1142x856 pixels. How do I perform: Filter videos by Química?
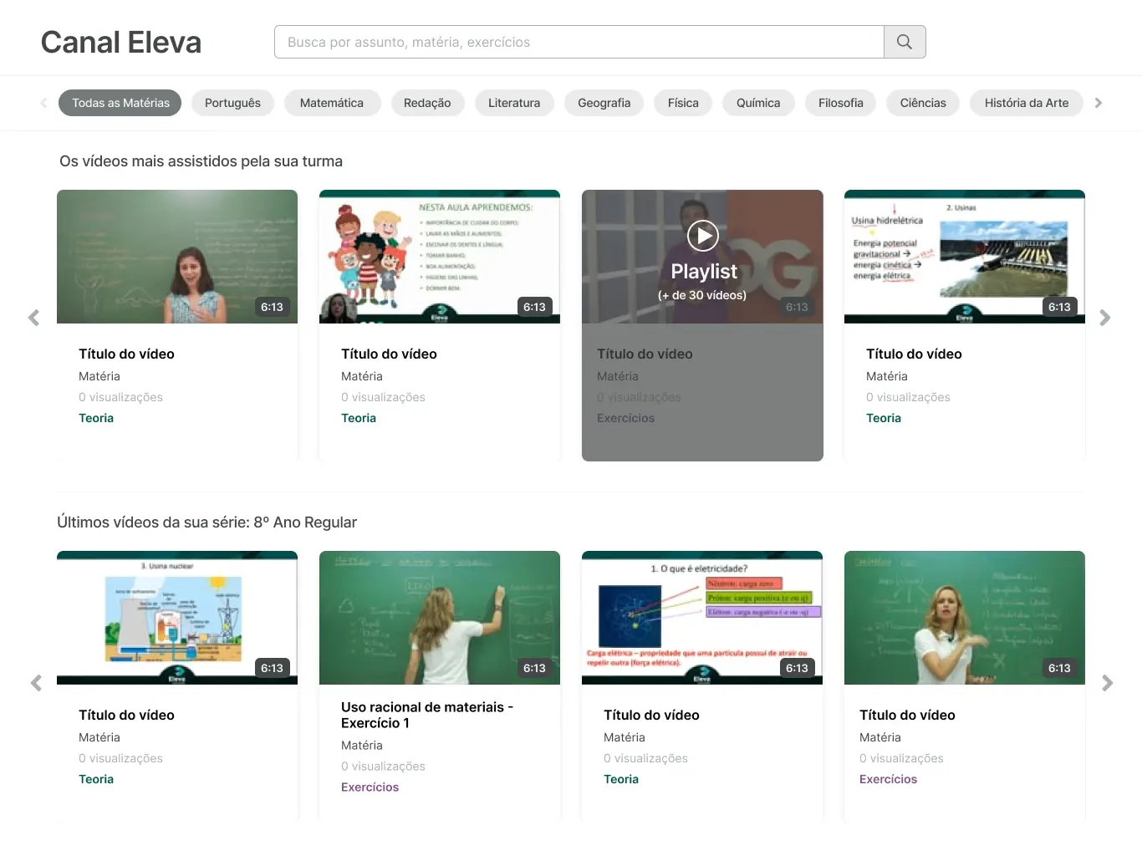[758, 103]
